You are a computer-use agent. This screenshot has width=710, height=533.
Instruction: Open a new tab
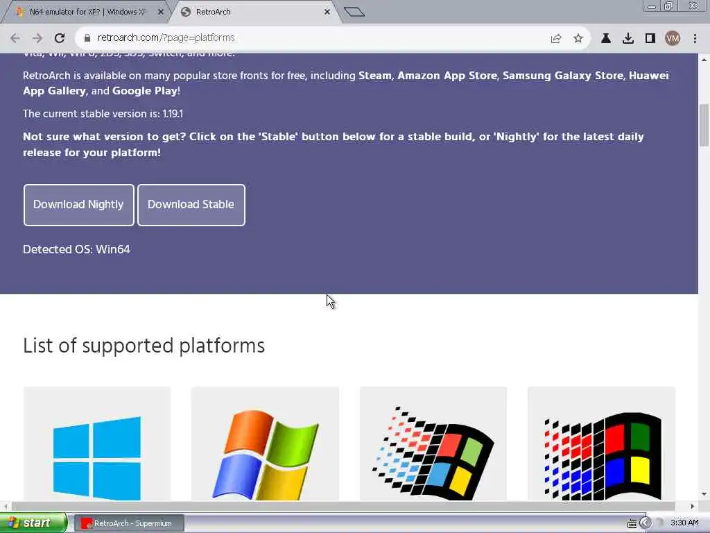[x=354, y=12]
